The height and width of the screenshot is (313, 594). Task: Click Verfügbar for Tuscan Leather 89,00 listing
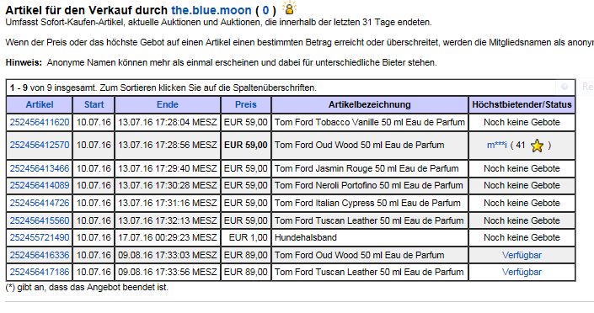pyautogui.click(x=522, y=272)
